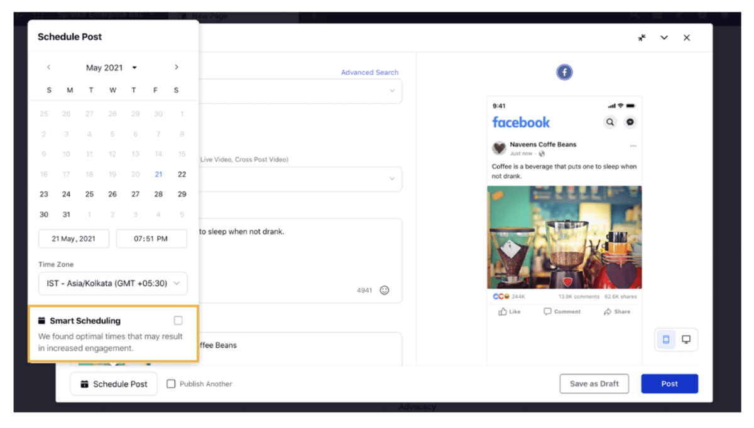The height and width of the screenshot is (428, 754).
Task: Go to next month in calendar
Action: click(177, 67)
